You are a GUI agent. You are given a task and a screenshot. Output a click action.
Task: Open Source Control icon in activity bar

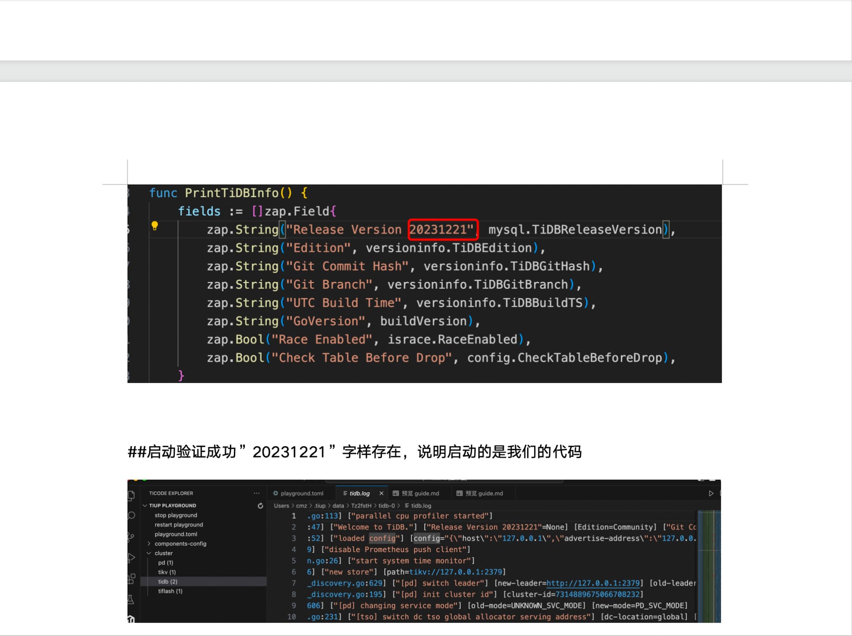pos(131,537)
